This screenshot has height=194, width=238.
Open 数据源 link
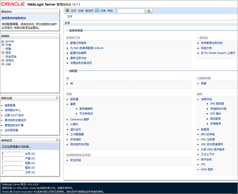[x=205, y=130]
